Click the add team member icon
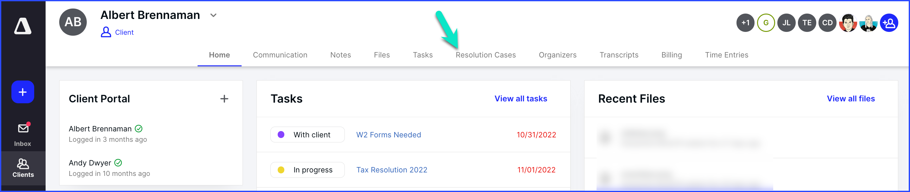Viewport: 910px width, 192px height. (x=889, y=23)
